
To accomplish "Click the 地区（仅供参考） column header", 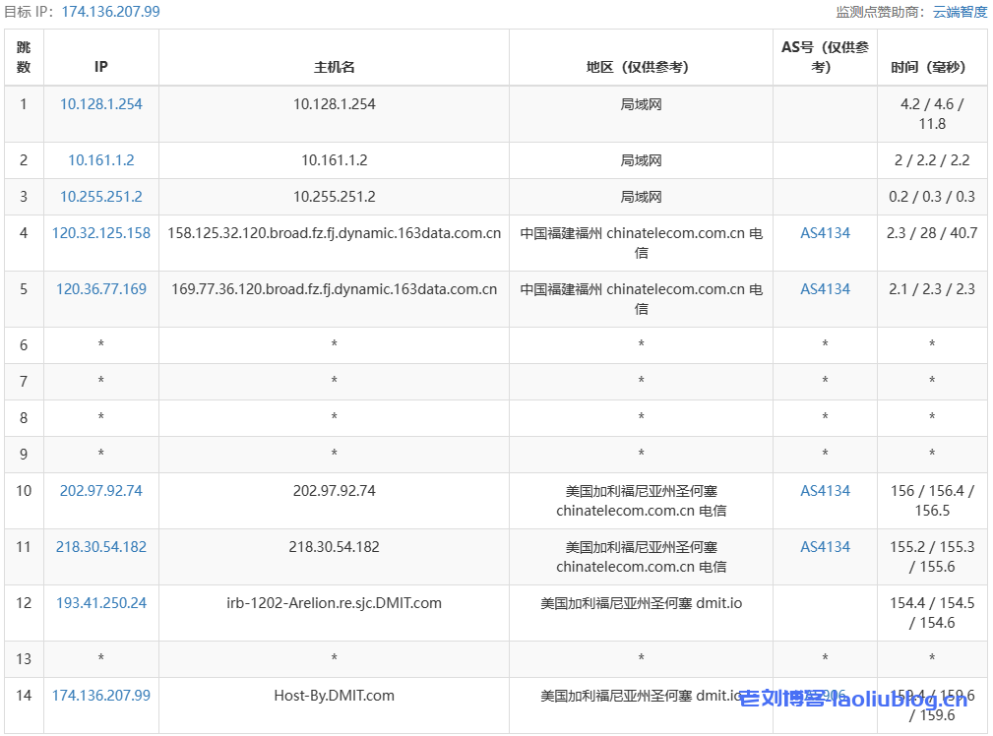I will (641, 67).
